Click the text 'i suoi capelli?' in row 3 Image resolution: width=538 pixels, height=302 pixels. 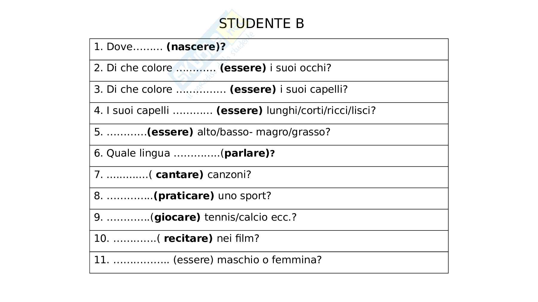314,89
